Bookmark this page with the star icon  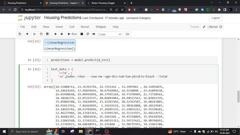pos(122,10)
